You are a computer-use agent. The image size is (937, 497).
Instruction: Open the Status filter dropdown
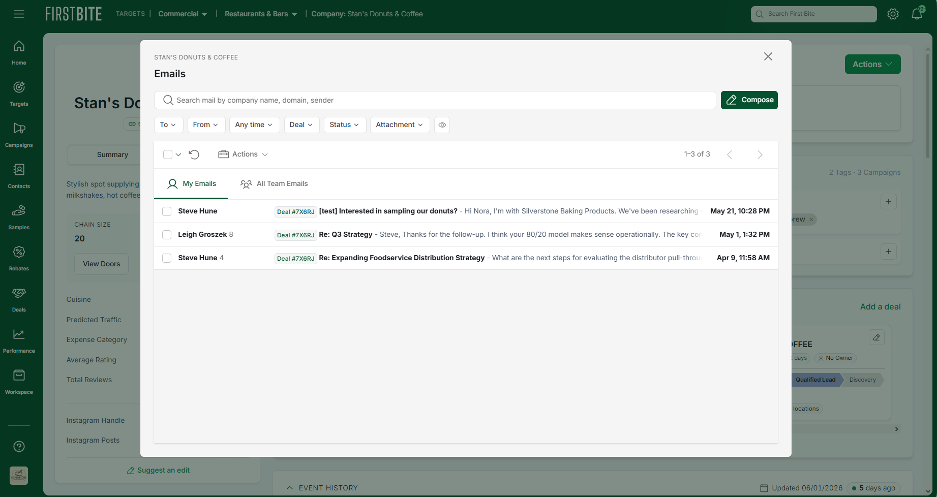(345, 125)
